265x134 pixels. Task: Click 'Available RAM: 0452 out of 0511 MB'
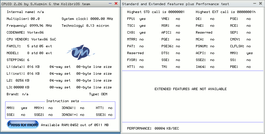pyautogui.click(x=75, y=125)
